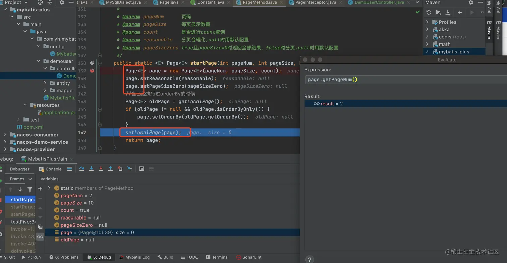Screen dimensions: 507x263
Task: Click the help question mark in Evaluate
Action: pos(309,259)
